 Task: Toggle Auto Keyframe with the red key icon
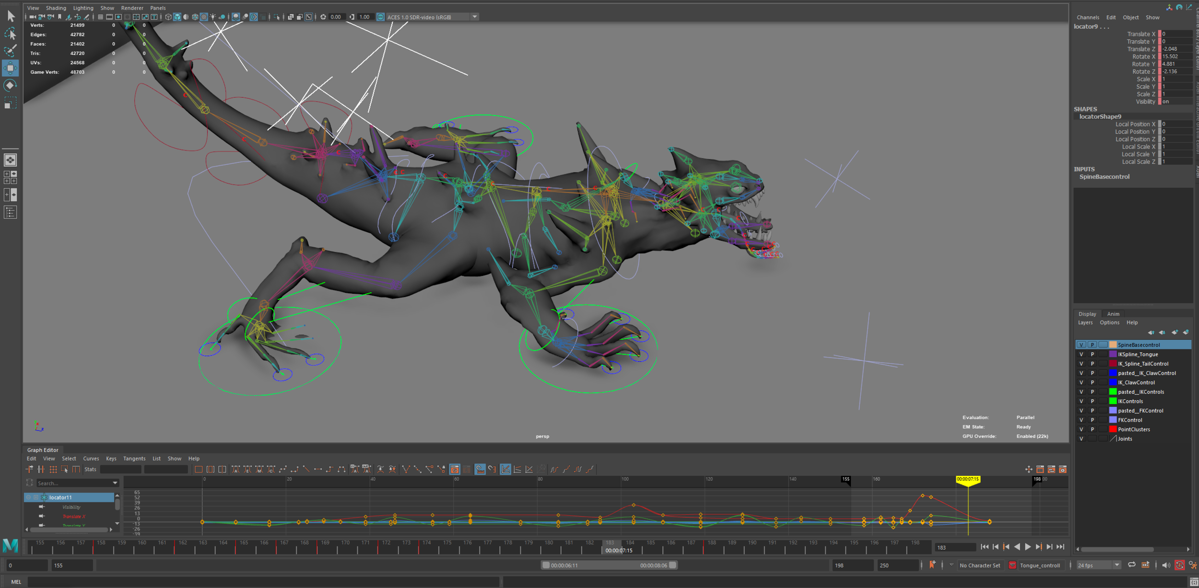coord(1180,565)
